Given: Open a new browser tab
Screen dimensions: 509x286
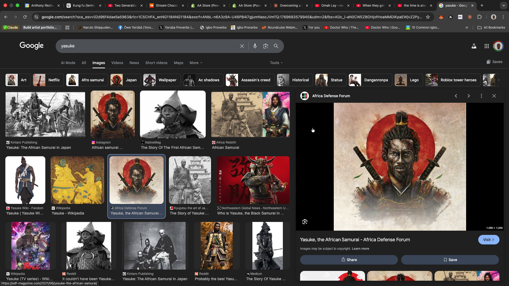Looking at the screenshot, I should pos(482,6).
